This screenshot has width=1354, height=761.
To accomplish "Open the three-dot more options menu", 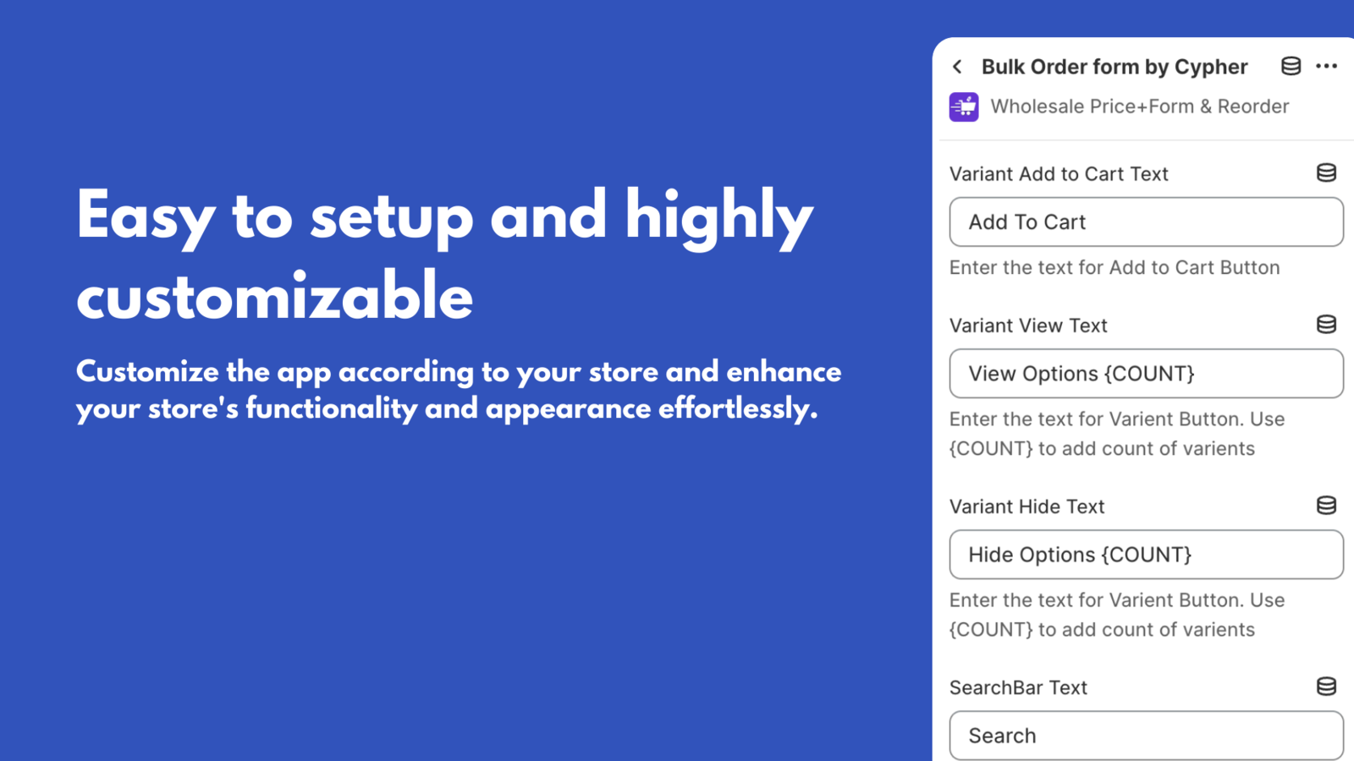I will pyautogui.click(x=1327, y=66).
